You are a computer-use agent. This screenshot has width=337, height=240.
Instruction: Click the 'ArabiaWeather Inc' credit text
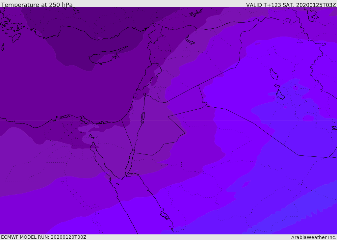(x=313, y=237)
